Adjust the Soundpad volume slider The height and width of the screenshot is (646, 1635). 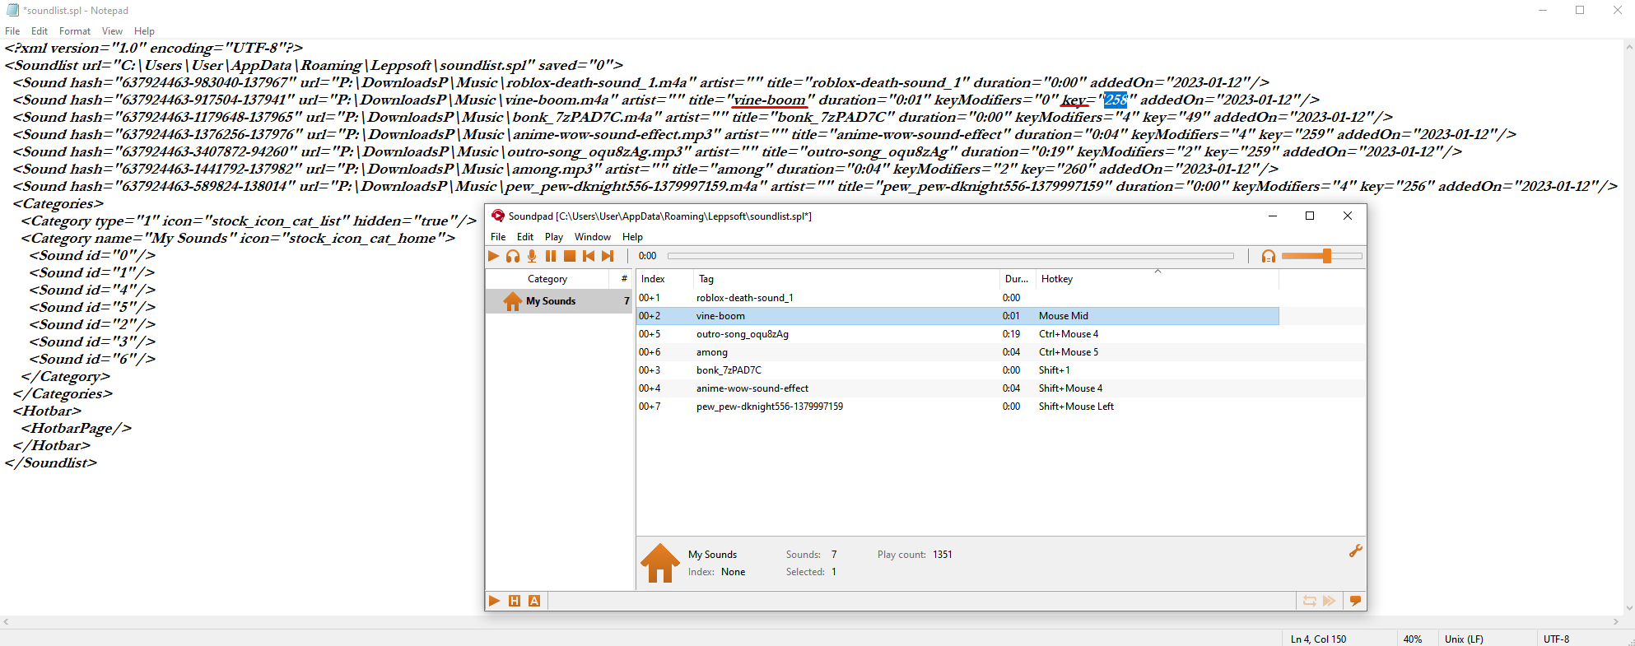[x=1321, y=256]
